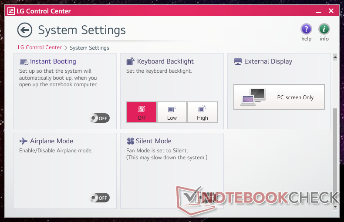Image resolution: width=344 pixels, height=222 pixels.
Task: Click the External Display monitor icon
Action: pos(238,62)
